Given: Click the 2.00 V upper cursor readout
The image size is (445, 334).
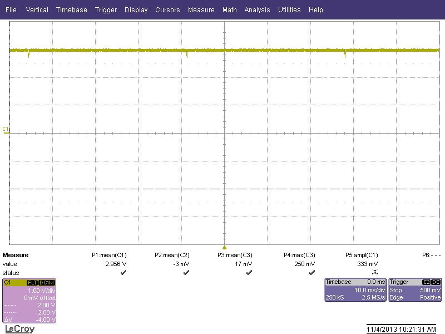Looking at the screenshot, I should tap(47, 305).
